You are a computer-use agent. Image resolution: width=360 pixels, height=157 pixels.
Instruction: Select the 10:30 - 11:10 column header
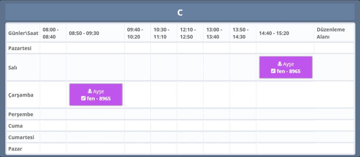(x=164, y=33)
